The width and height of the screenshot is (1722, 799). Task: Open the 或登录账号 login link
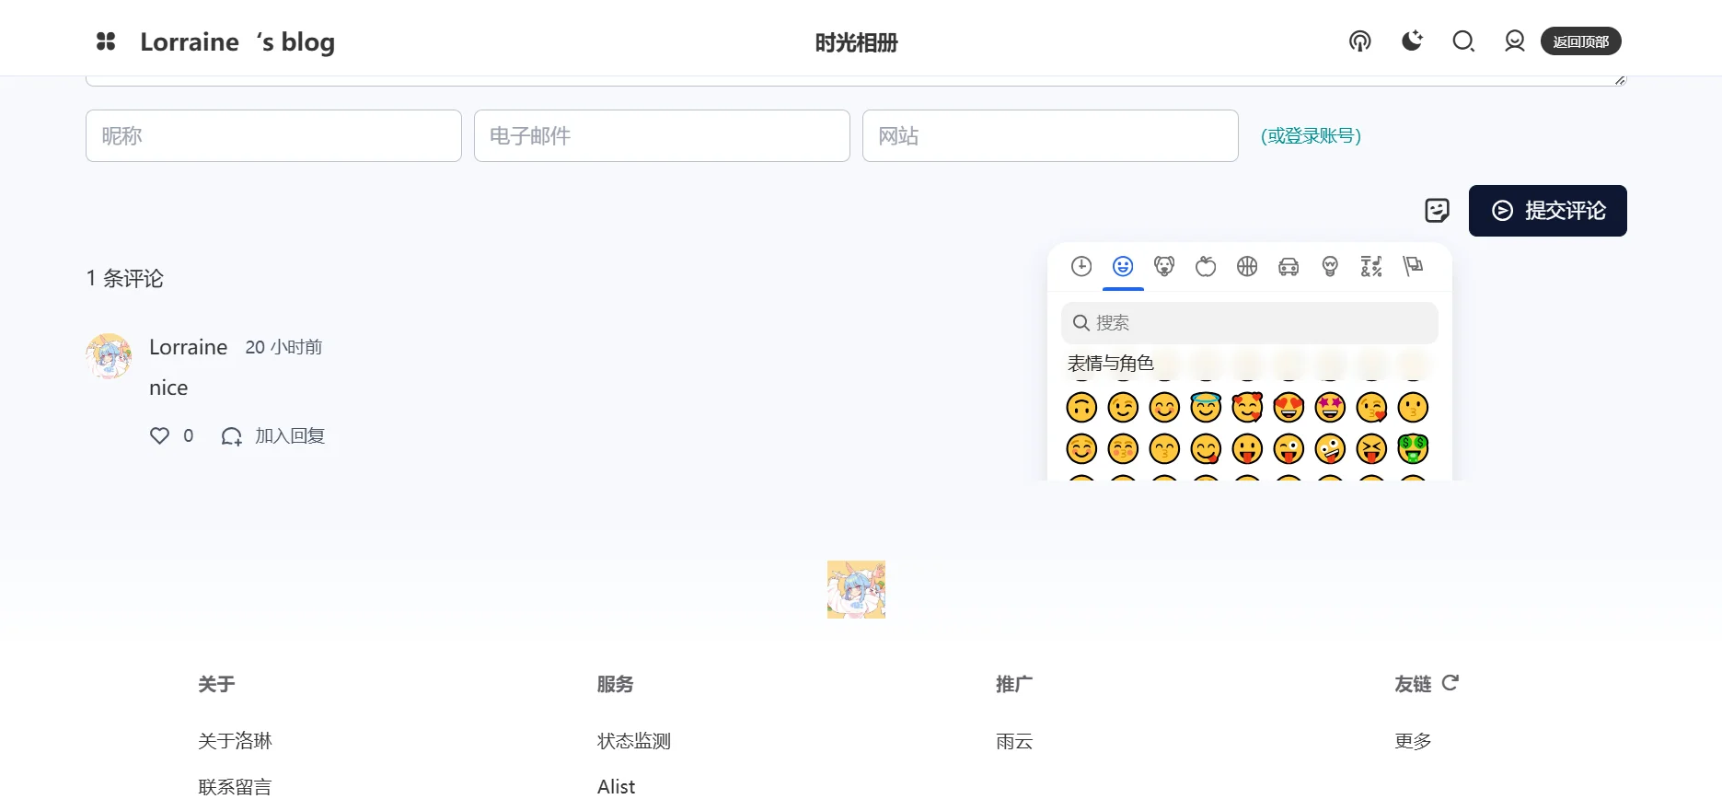click(1311, 136)
